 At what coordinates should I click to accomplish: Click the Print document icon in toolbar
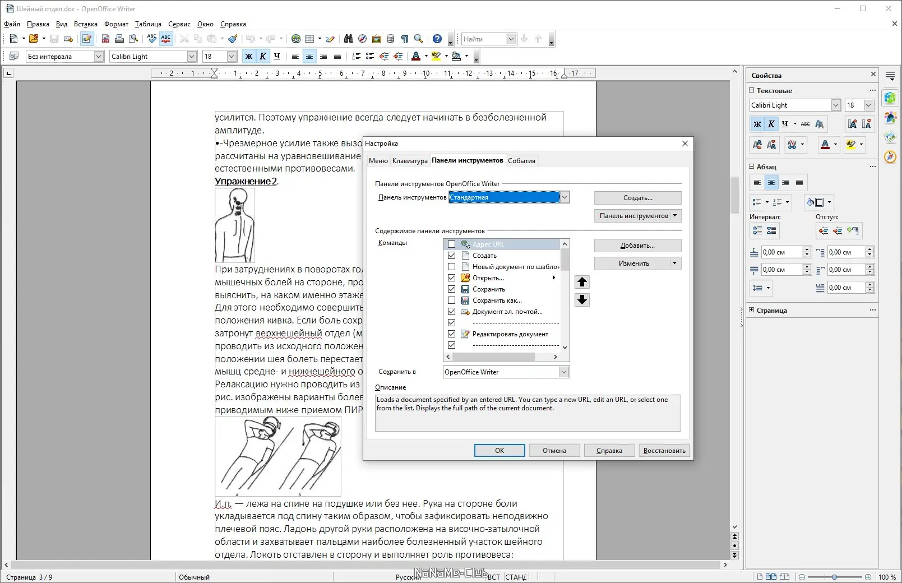(119, 39)
